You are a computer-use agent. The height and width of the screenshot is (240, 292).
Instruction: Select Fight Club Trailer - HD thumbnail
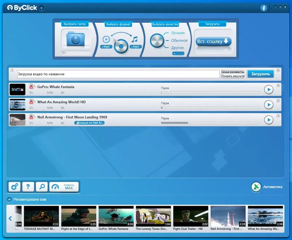coord(191,216)
